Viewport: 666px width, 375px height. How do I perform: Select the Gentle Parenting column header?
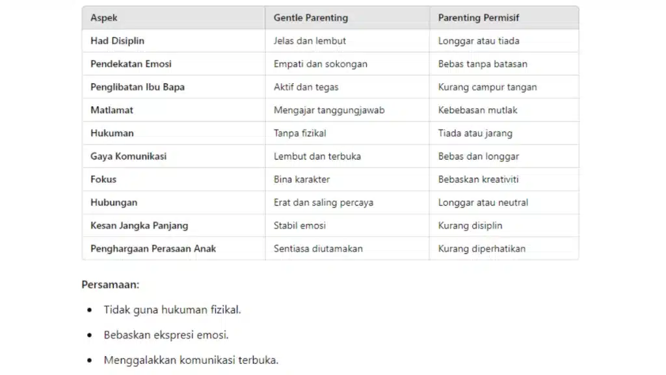[347, 18]
